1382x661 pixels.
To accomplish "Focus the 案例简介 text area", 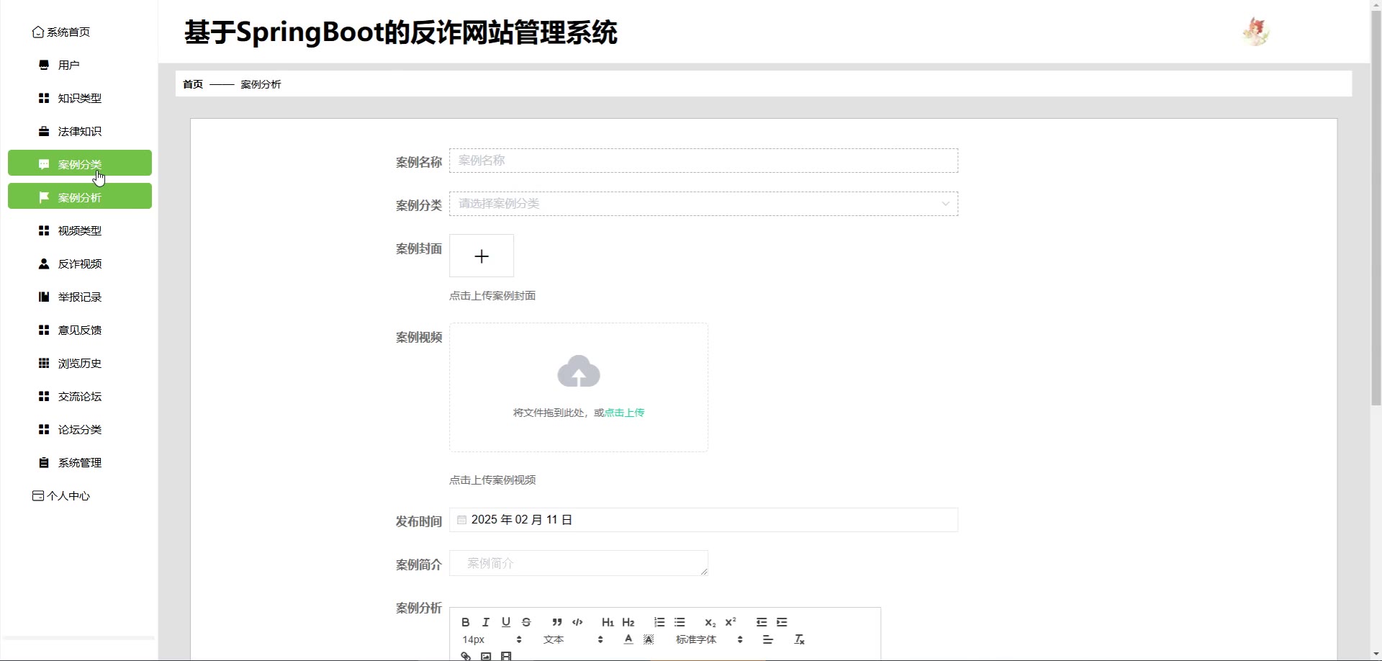I will tap(579, 563).
